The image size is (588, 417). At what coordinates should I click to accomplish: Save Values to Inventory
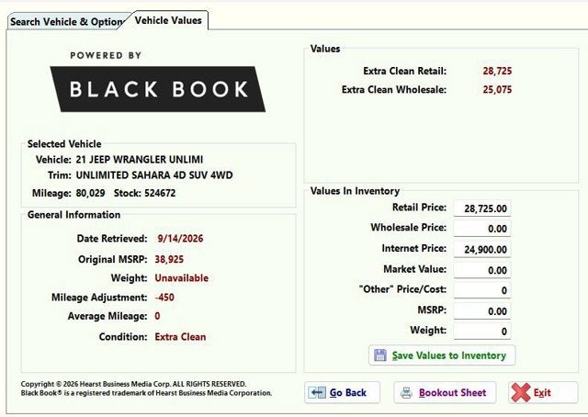(x=442, y=355)
